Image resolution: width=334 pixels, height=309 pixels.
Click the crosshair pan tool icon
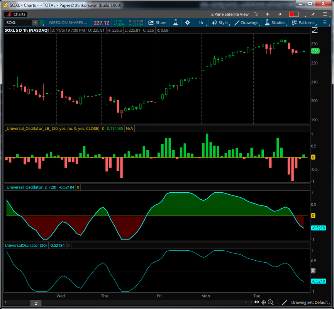click(264, 302)
